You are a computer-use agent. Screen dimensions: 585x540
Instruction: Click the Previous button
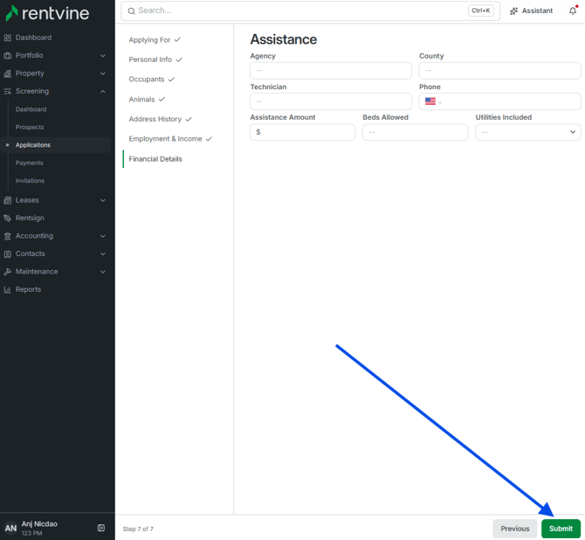point(514,529)
